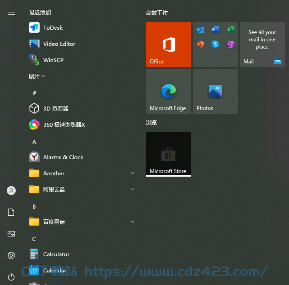Jump via the C letter header
289x285 pixels.
[x=34, y=239]
